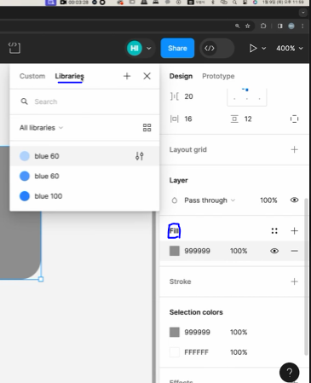
Task: Close the color picker popup
Action: point(147,76)
